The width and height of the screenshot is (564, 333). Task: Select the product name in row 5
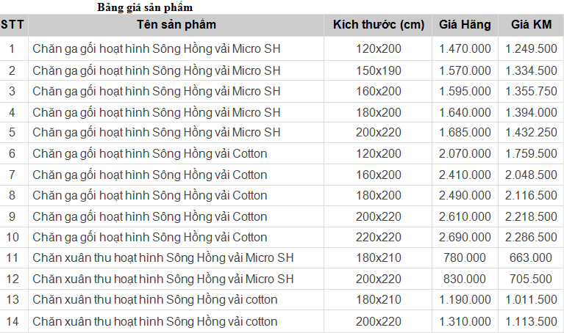(157, 133)
